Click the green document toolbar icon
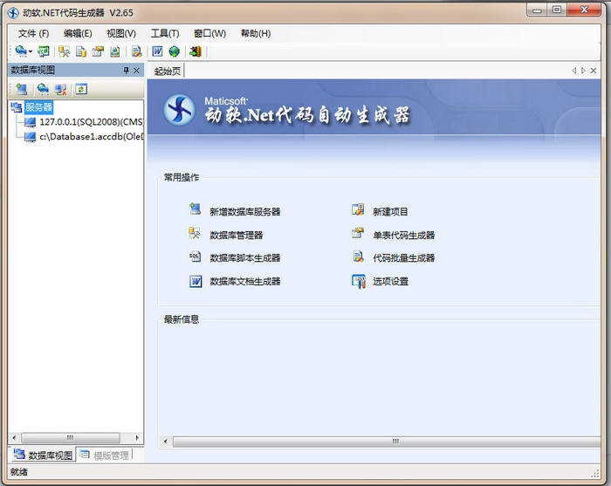The height and width of the screenshot is (486, 611). click(115, 51)
